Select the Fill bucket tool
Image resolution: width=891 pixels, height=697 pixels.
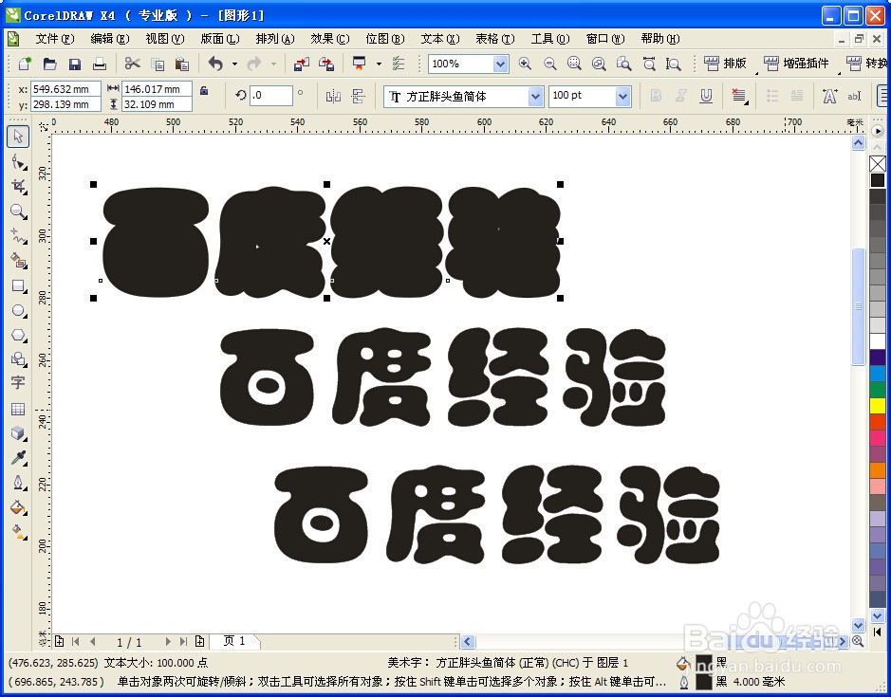click(x=18, y=507)
